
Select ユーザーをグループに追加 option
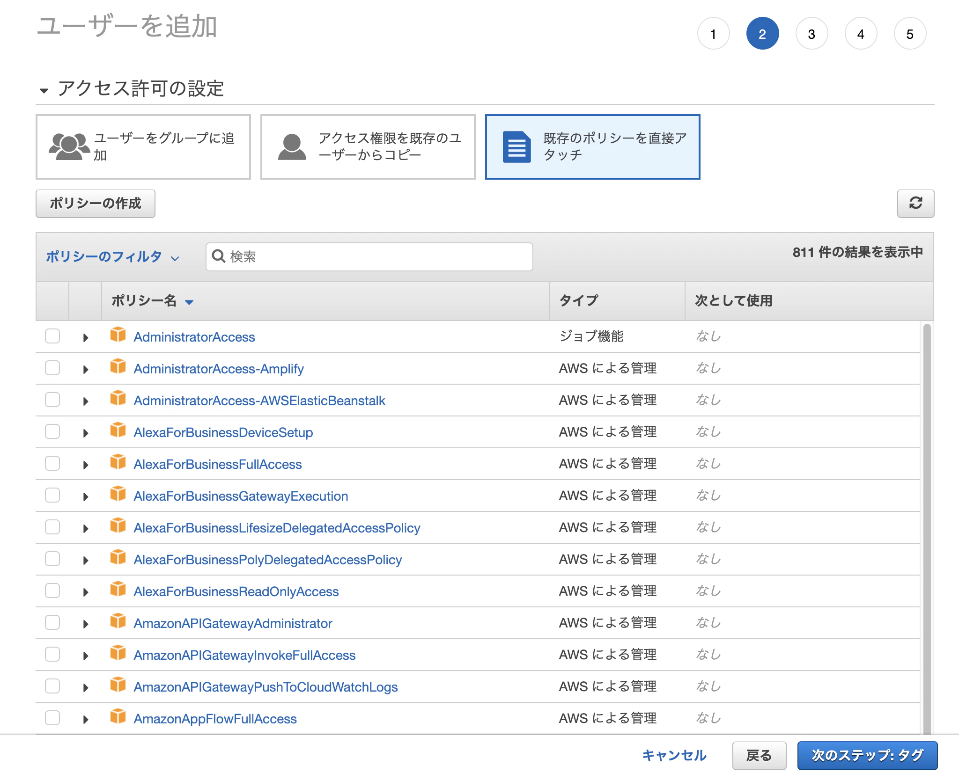tap(143, 147)
